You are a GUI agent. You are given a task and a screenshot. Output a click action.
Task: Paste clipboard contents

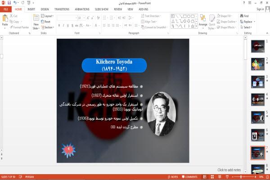5,21
